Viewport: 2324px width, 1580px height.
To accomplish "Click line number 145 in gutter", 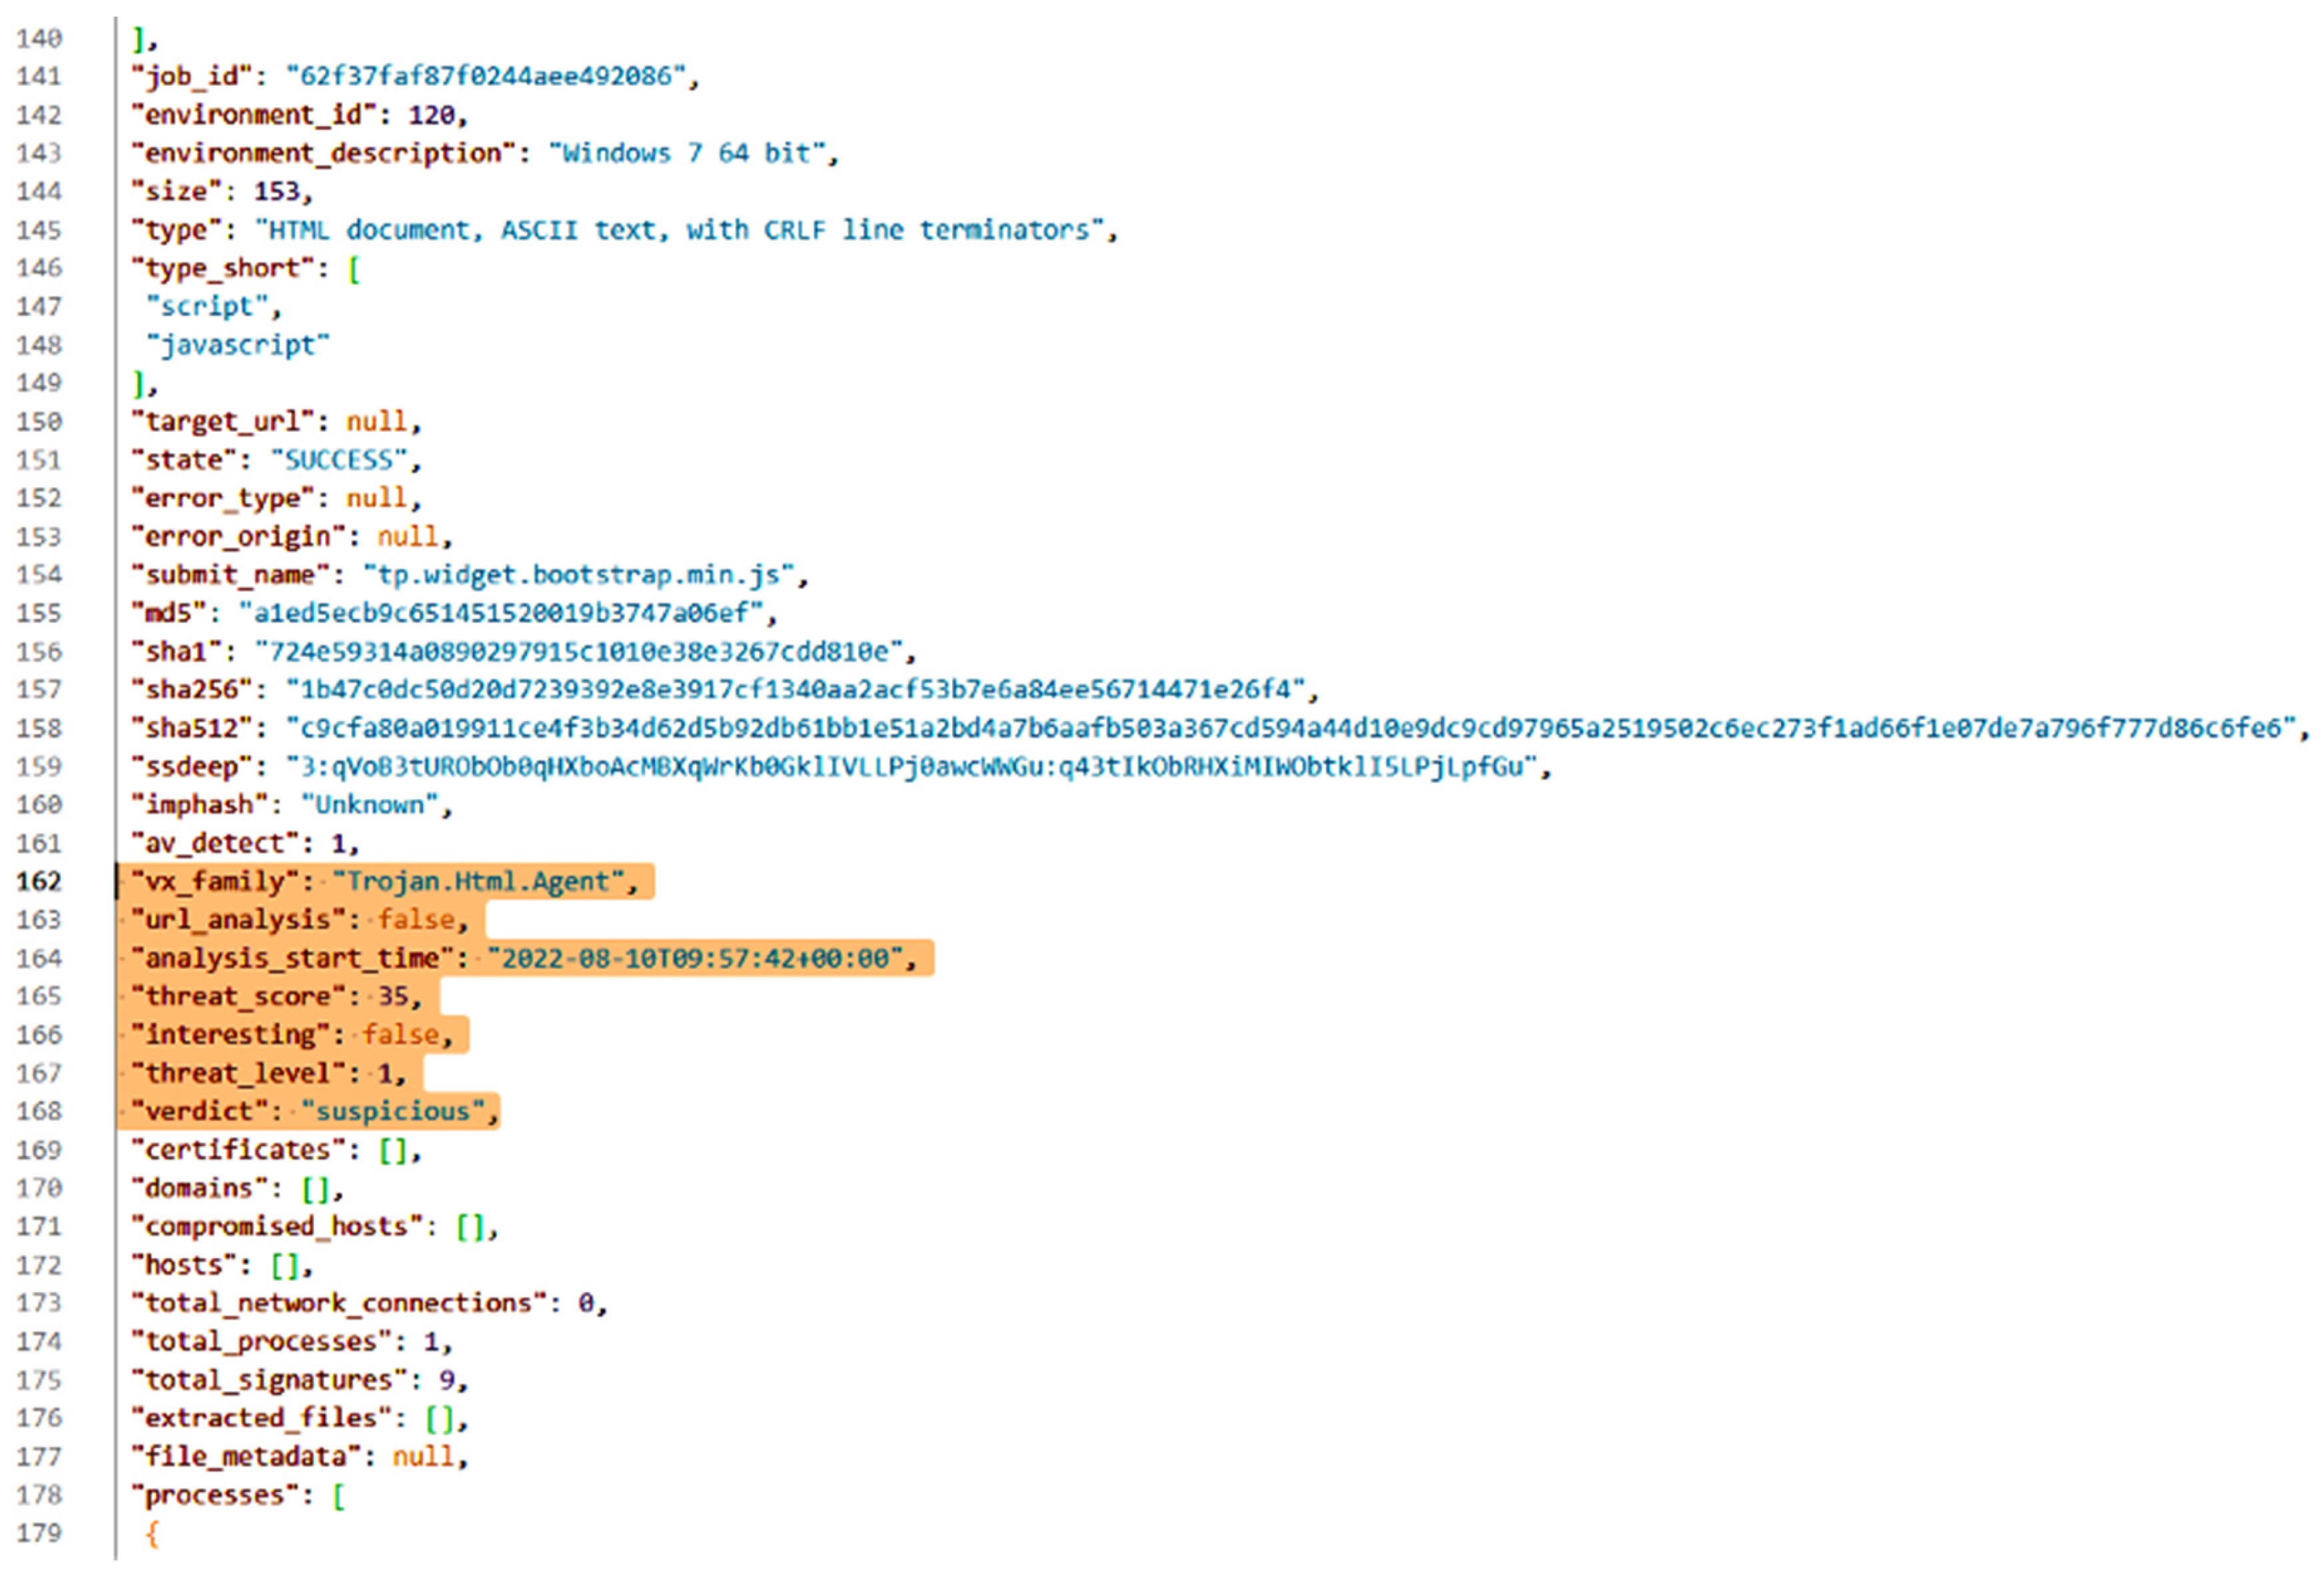I will coord(39,230).
